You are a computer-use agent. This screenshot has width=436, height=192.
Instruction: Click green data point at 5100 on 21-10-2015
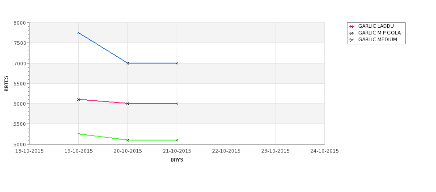(177, 140)
